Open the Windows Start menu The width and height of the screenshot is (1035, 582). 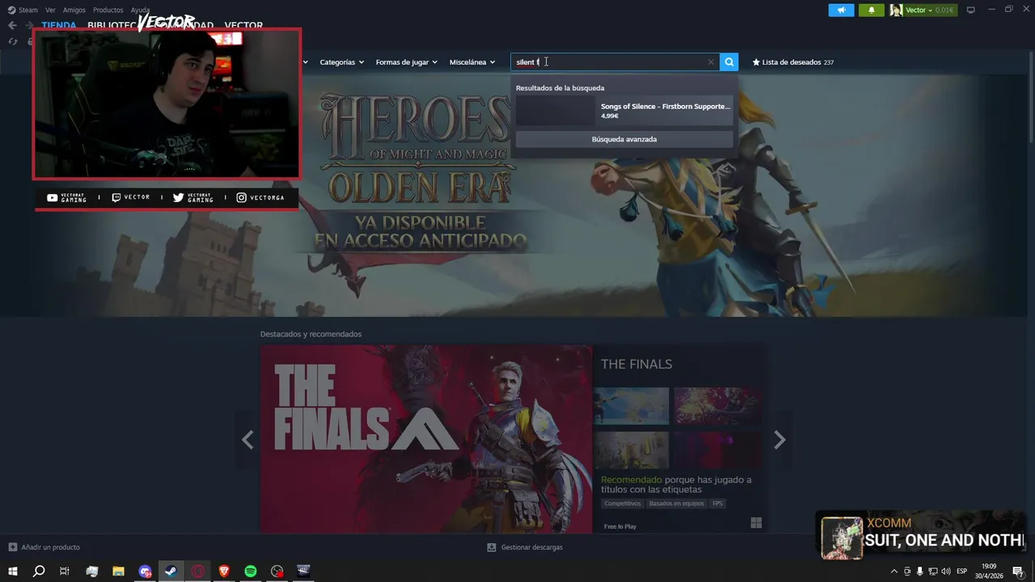click(13, 571)
